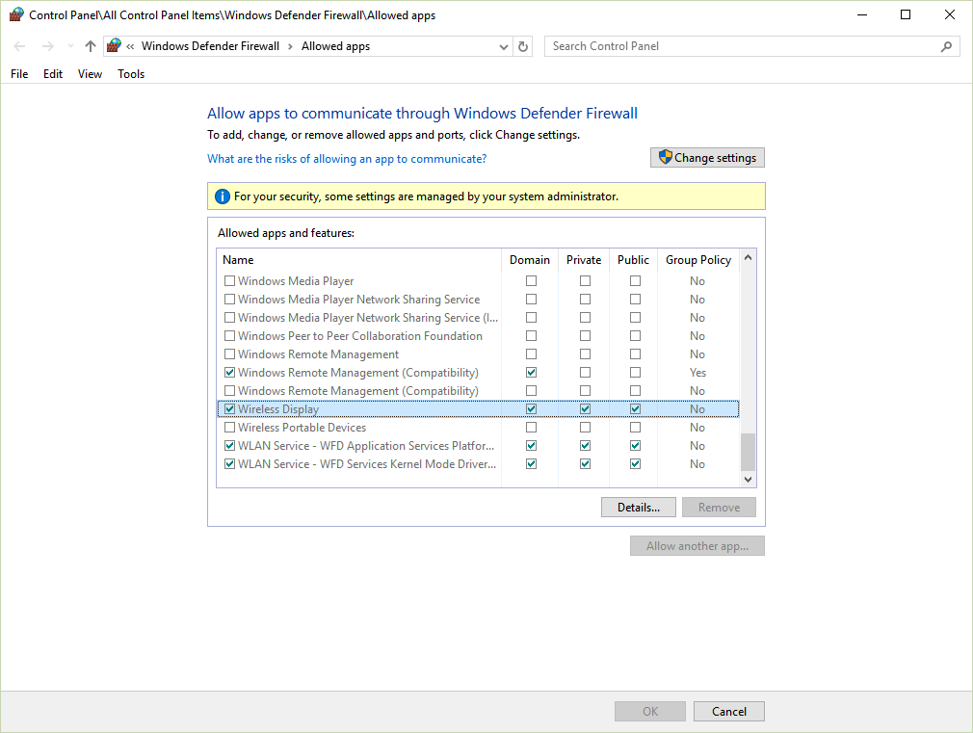Toggle Public checkbox for Wireless Display
This screenshot has width=973, height=733.
click(x=635, y=409)
